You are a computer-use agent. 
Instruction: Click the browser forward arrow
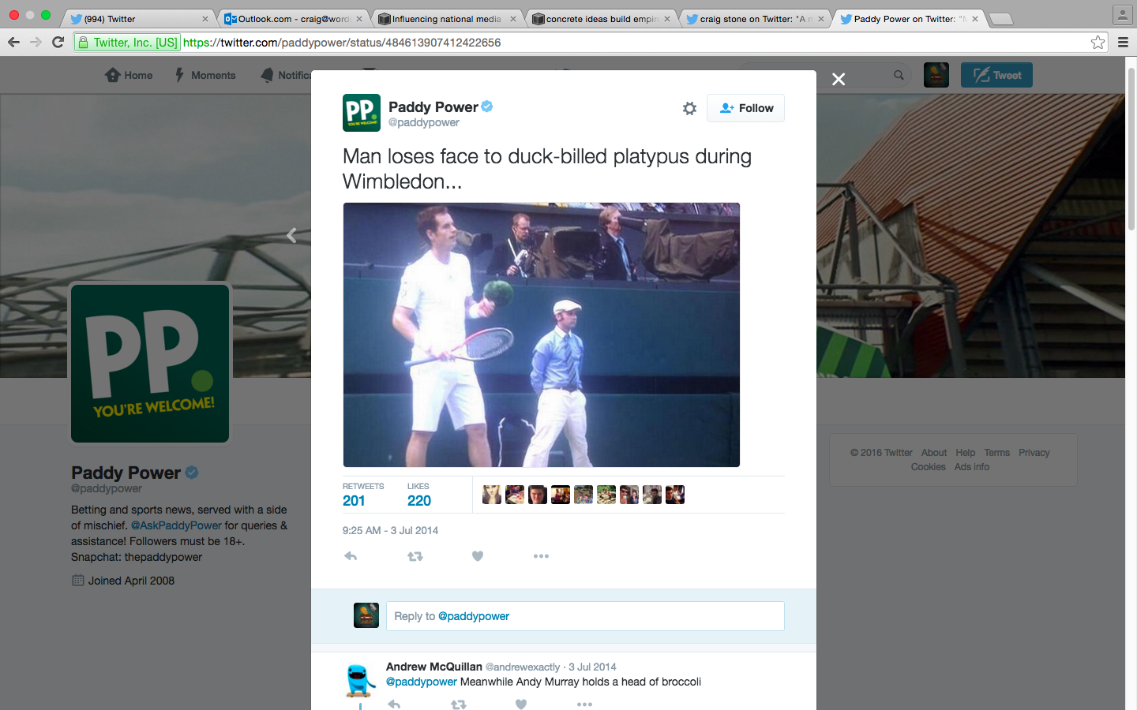(36, 43)
